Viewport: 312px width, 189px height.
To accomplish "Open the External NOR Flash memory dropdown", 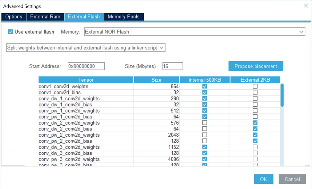I will [x=194, y=32].
